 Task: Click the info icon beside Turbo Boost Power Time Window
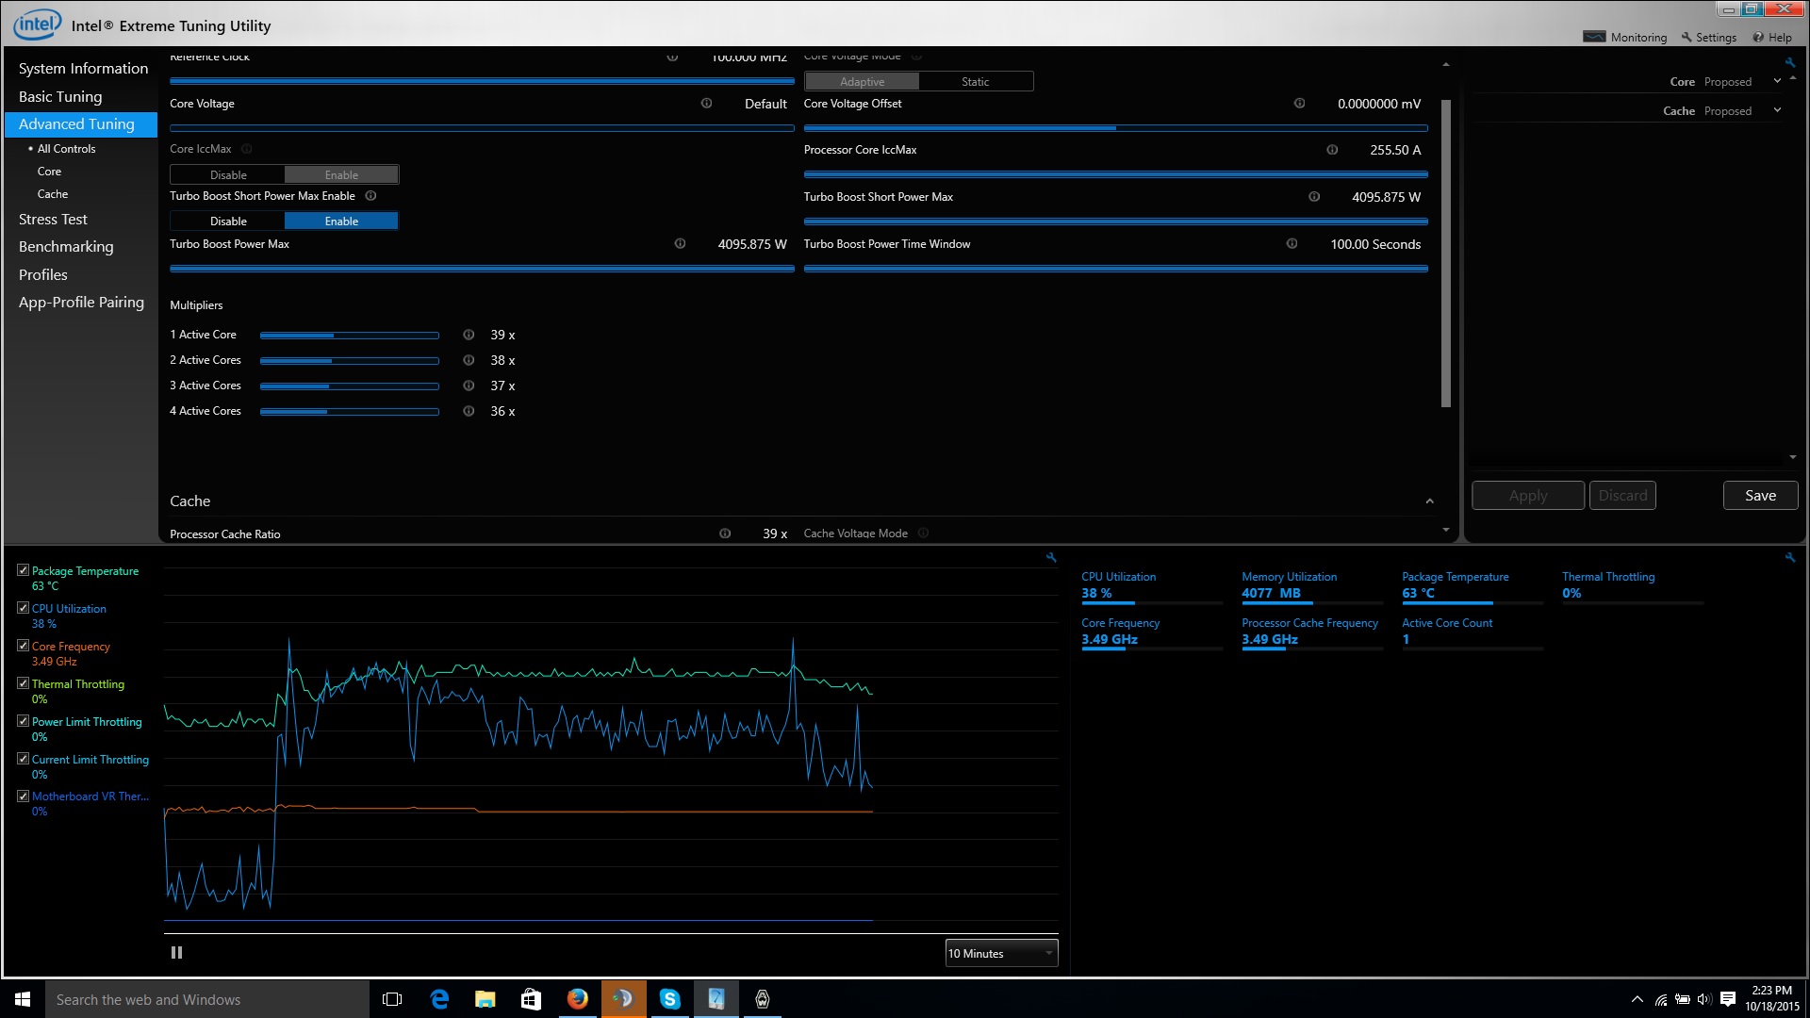click(x=1292, y=244)
